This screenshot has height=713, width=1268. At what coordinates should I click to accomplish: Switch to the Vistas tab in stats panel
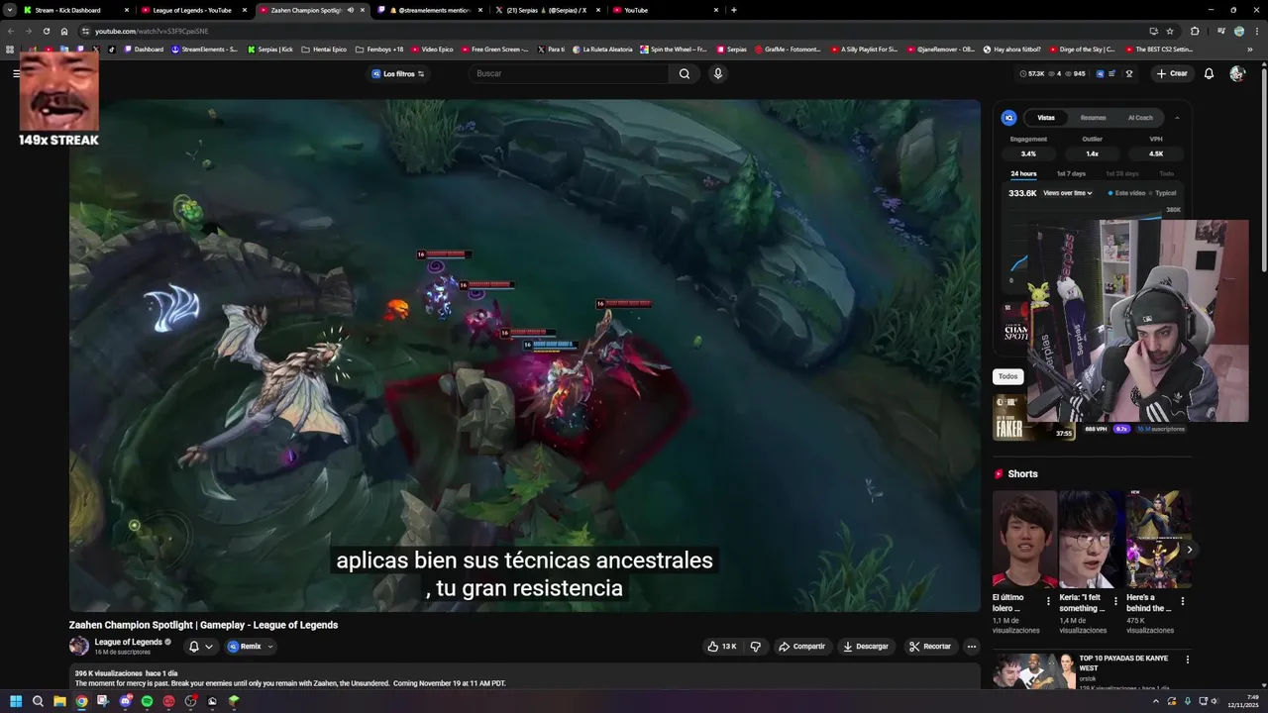[1046, 118]
